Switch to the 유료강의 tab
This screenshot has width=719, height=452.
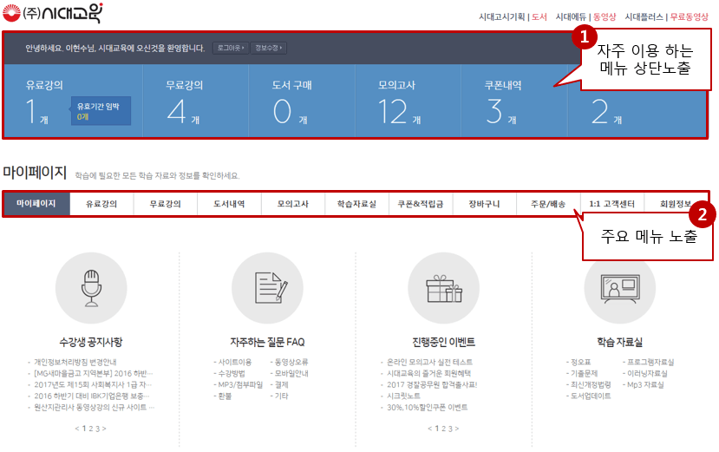101,204
